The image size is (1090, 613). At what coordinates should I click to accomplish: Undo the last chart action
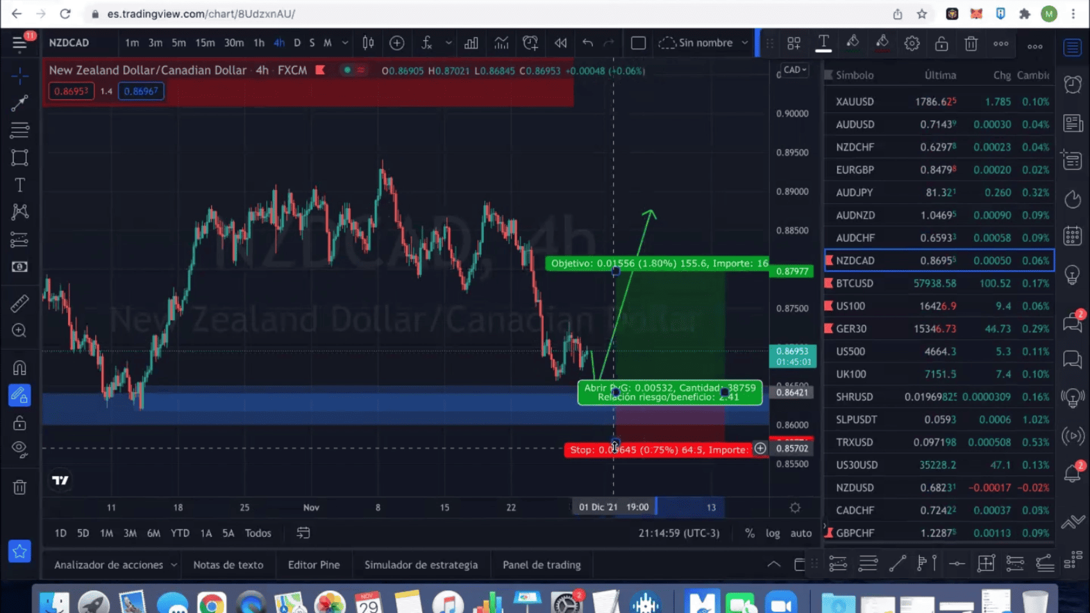[x=588, y=43]
